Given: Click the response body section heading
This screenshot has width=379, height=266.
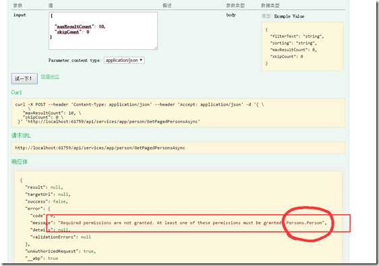Looking at the screenshot, I should point(20,162).
